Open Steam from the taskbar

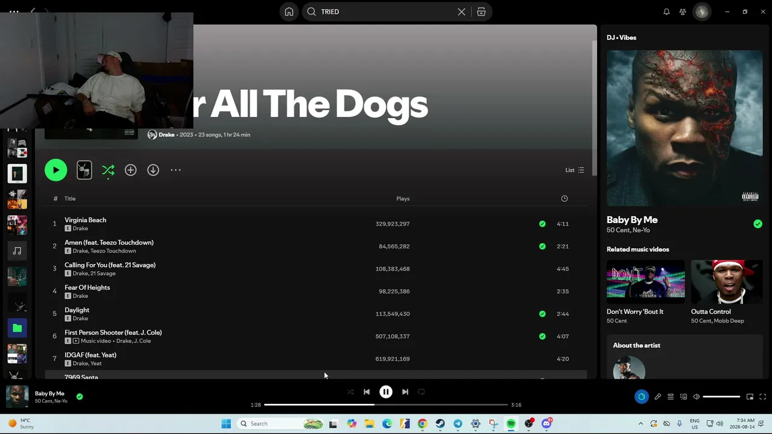(440, 424)
